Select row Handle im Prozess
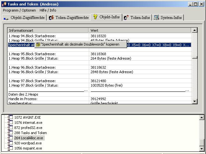Image resolution: width=206 pixels, height=154 pixels. pyautogui.click(x=23, y=99)
